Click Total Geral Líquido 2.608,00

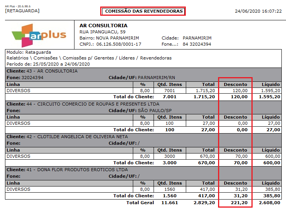[x=269, y=203]
